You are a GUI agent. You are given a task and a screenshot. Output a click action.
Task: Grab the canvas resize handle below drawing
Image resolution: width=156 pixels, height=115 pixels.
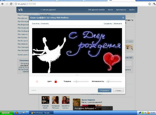(x=77, y=75)
